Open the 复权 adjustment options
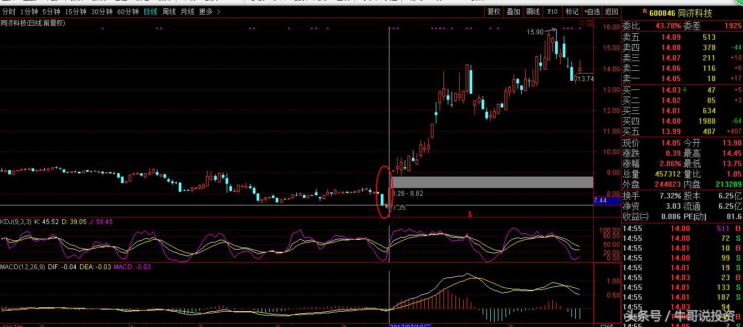The width and height of the screenshot is (743, 327). point(494,11)
